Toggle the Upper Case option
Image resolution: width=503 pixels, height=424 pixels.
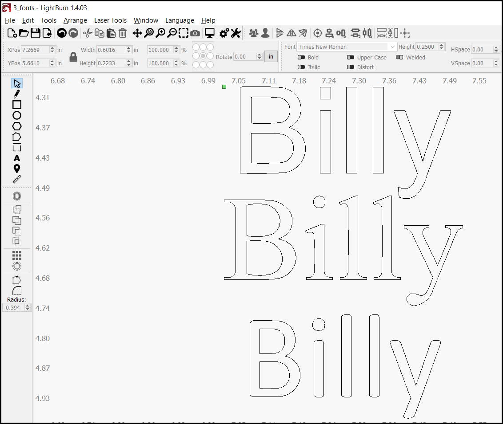351,57
